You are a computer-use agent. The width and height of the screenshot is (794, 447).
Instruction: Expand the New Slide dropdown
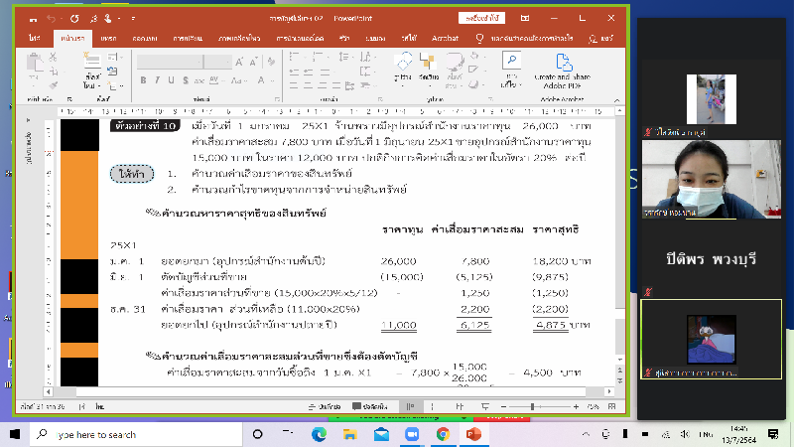pos(95,87)
